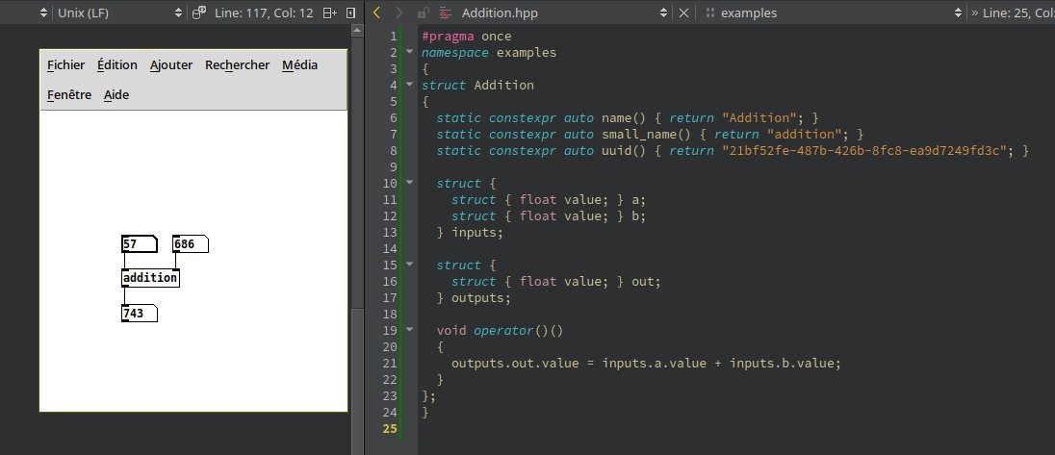
Task: Open the Rechercher menu in Pd window
Action: point(237,65)
